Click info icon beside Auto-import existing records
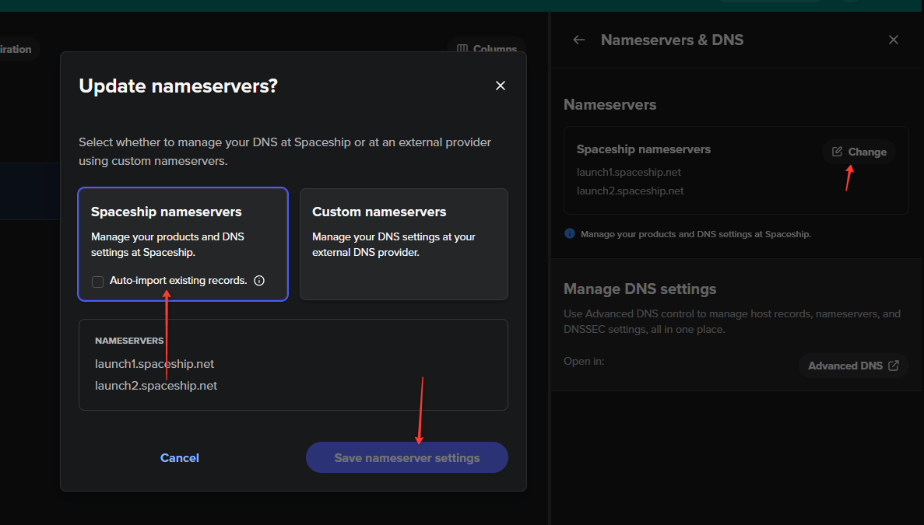 click(x=259, y=281)
